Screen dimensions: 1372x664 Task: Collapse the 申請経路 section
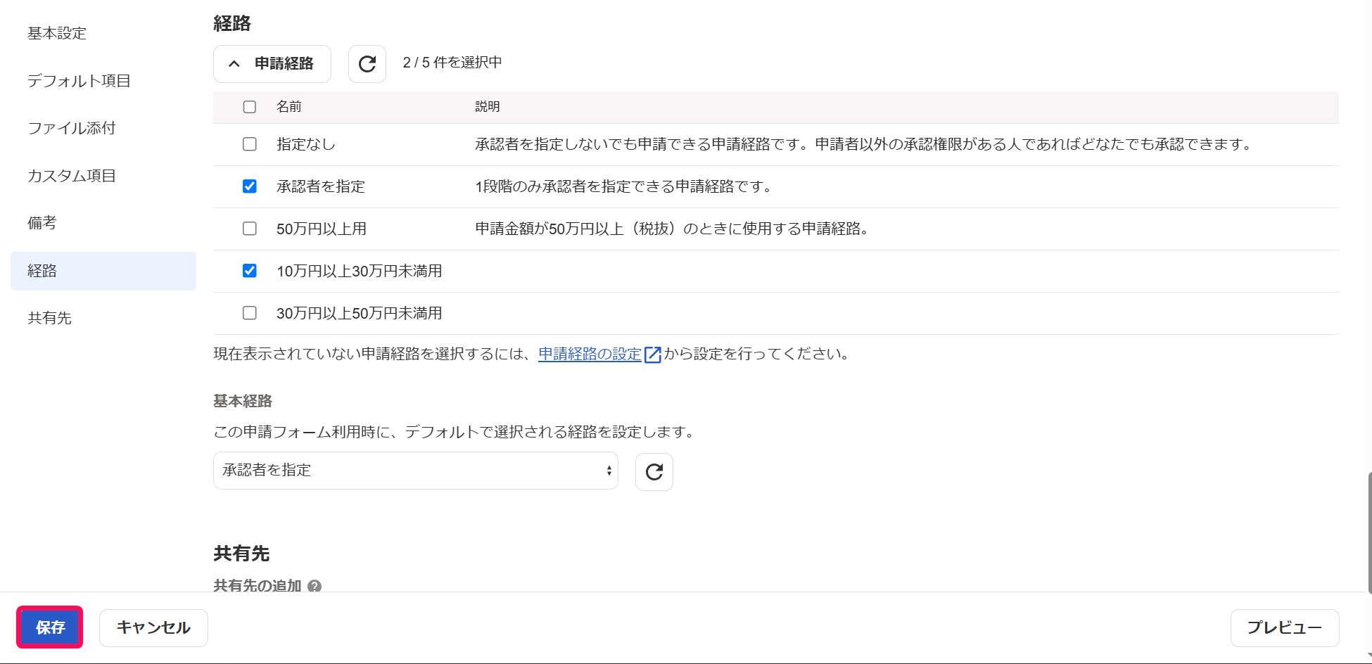(x=272, y=64)
